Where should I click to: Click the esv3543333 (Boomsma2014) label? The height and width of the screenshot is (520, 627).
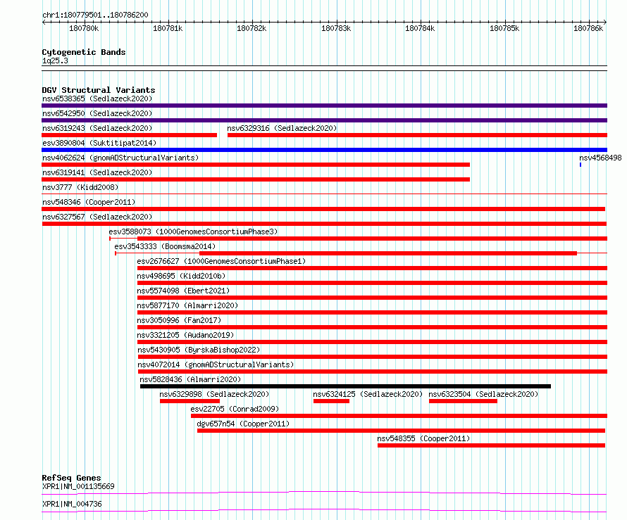pyautogui.click(x=165, y=246)
